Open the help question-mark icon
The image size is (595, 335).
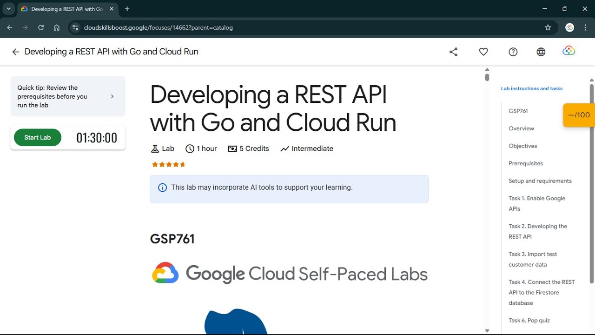coord(513,52)
